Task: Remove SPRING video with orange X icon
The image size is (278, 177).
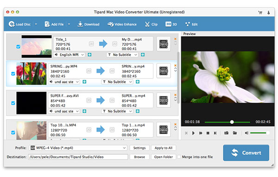Action: [175, 66]
